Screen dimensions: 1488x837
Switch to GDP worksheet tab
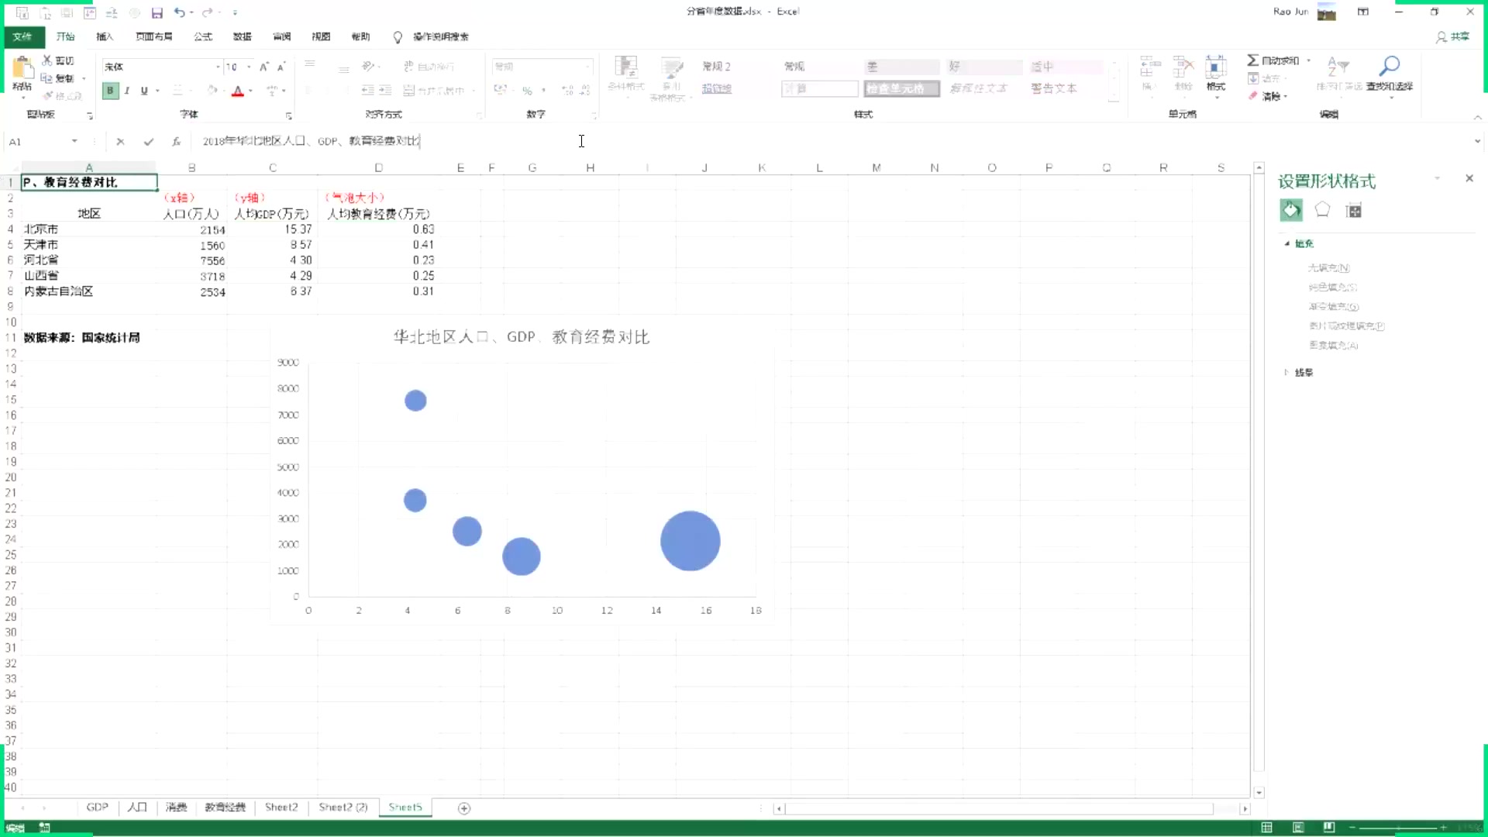[x=97, y=808]
